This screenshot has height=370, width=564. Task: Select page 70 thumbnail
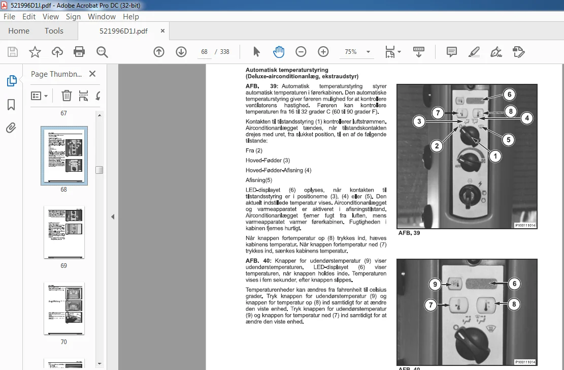64,309
